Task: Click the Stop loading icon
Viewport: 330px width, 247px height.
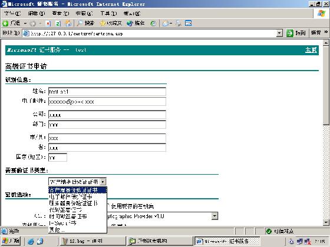Action: pyautogui.click(x=48, y=24)
